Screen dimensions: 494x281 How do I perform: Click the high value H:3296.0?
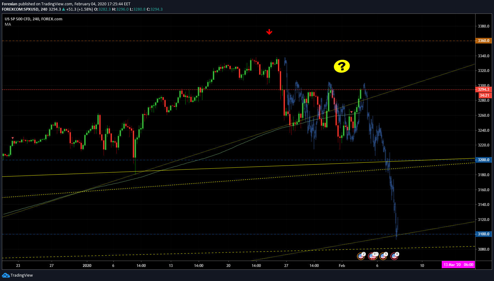pos(120,9)
